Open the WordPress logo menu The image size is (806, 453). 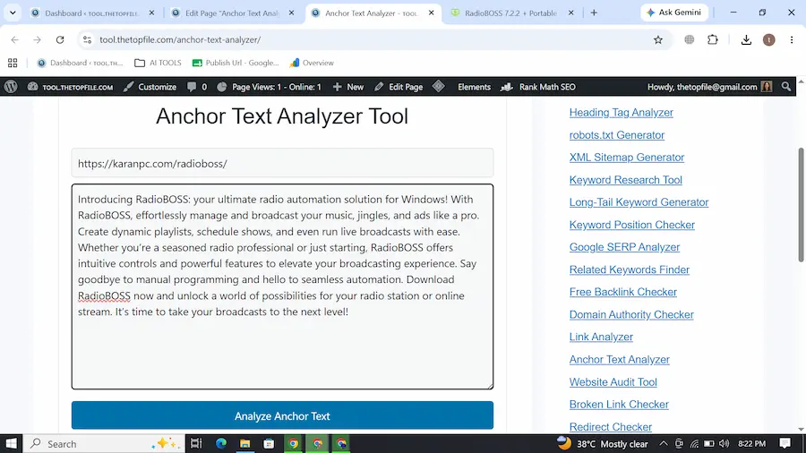pos(11,87)
